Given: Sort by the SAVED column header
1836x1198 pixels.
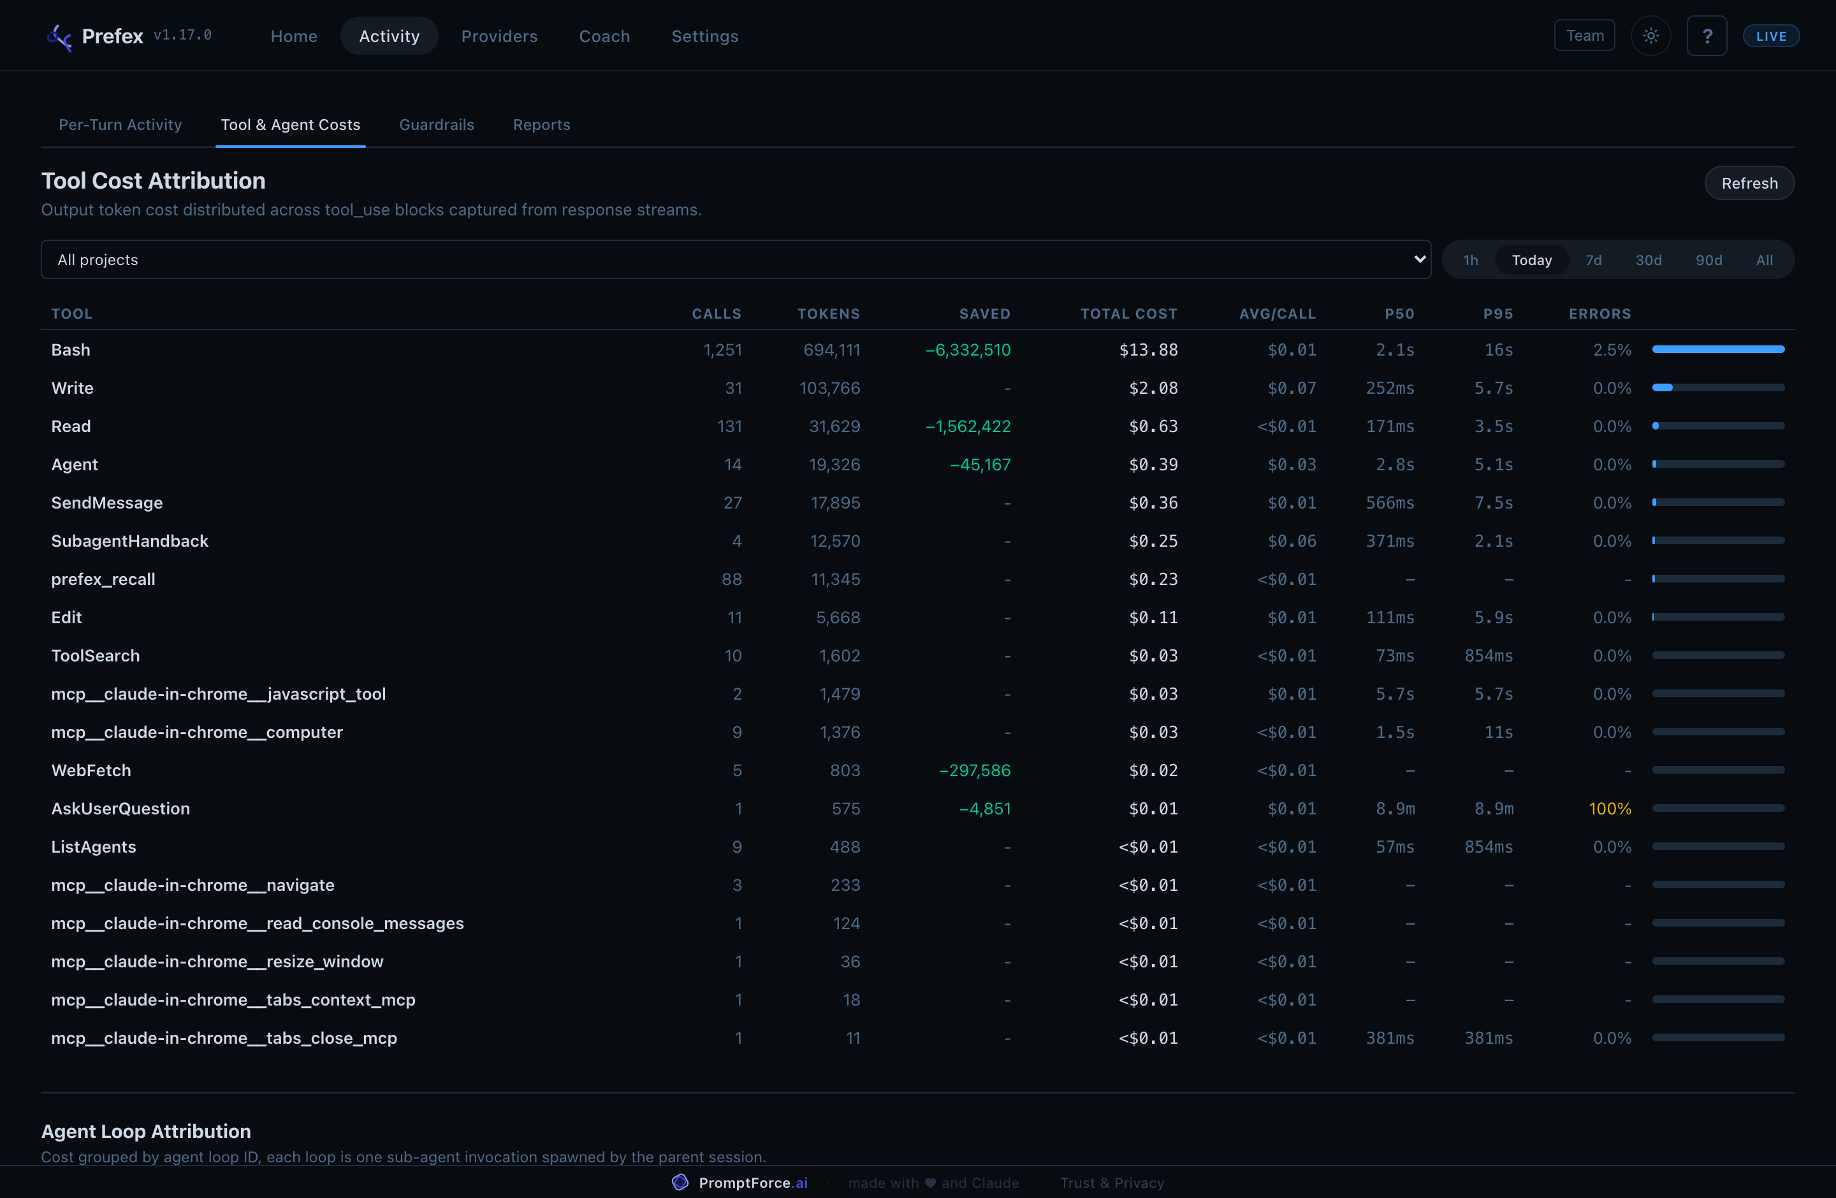Looking at the screenshot, I should (x=984, y=314).
